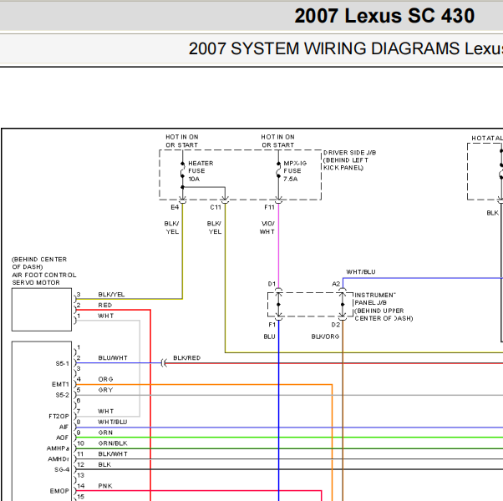The height and width of the screenshot is (501, 503).
Task: Click connector label "C11"
Action: tap(216, 207)
